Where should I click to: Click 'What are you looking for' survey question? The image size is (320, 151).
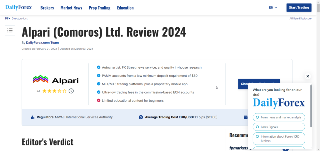[x=277, y=92]
